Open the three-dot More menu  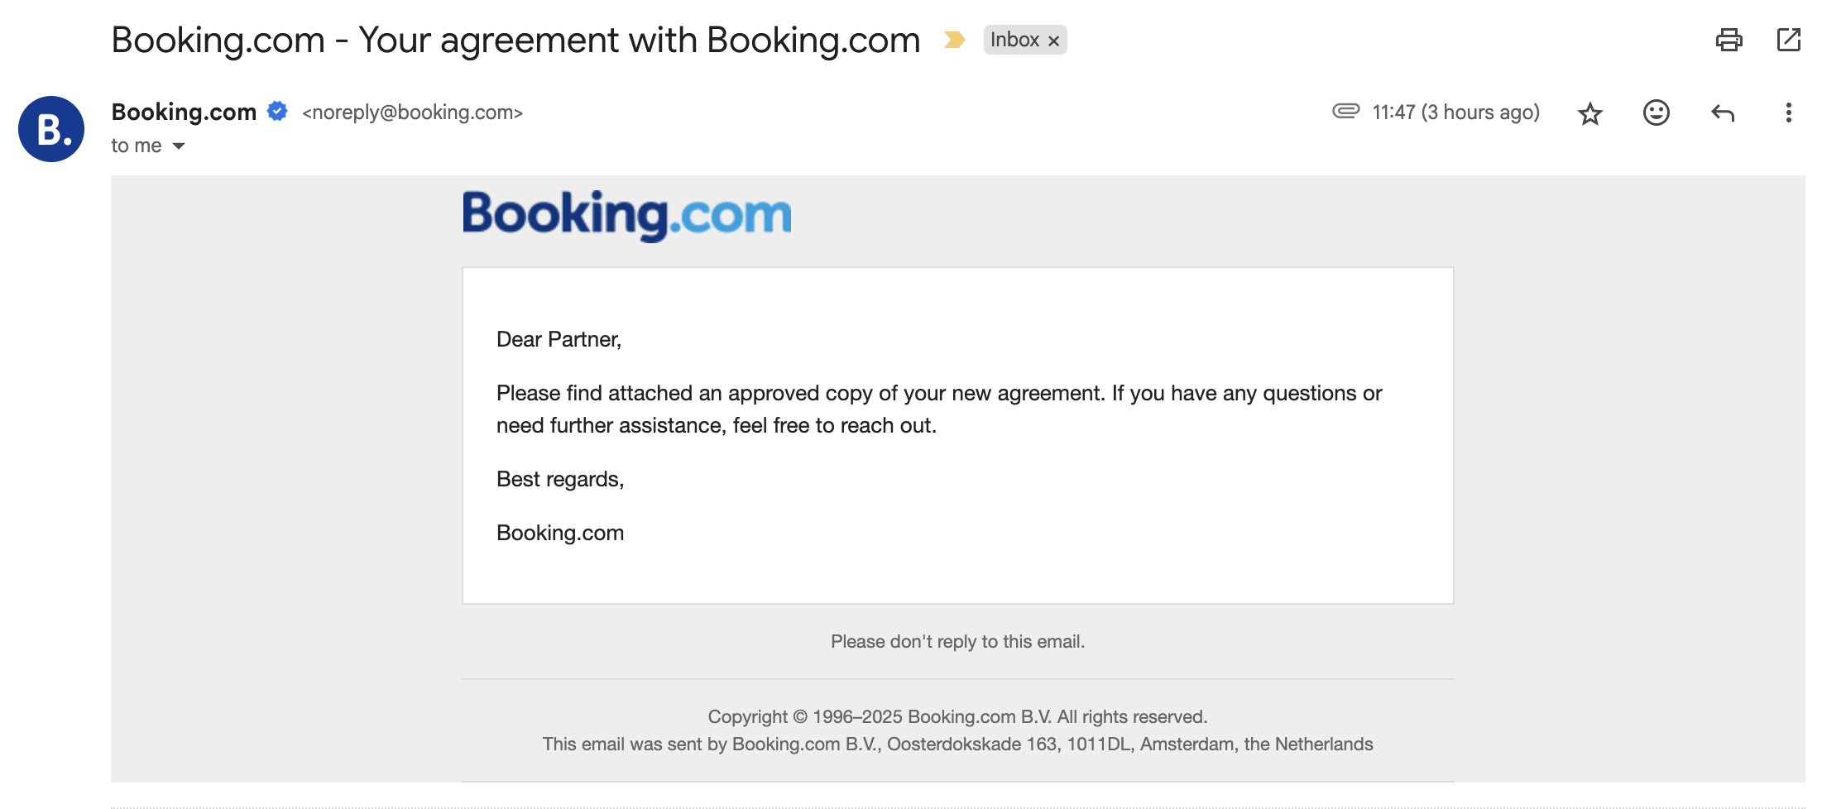tap(1788, 112)
